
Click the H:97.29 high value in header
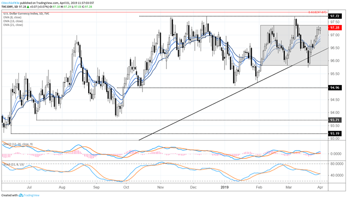point(65,7)
